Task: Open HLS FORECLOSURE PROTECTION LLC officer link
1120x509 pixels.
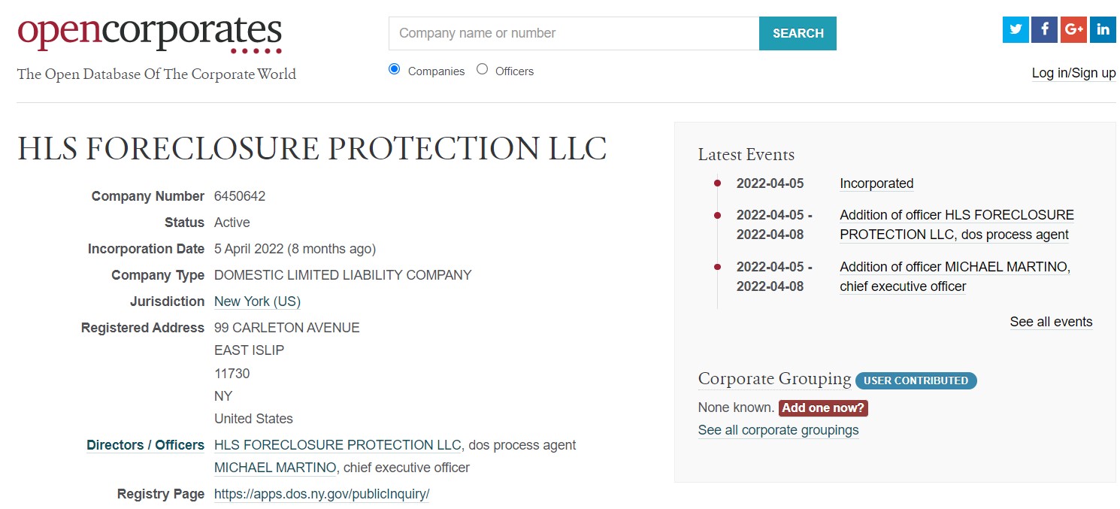Action: click(x=338, y=445)
